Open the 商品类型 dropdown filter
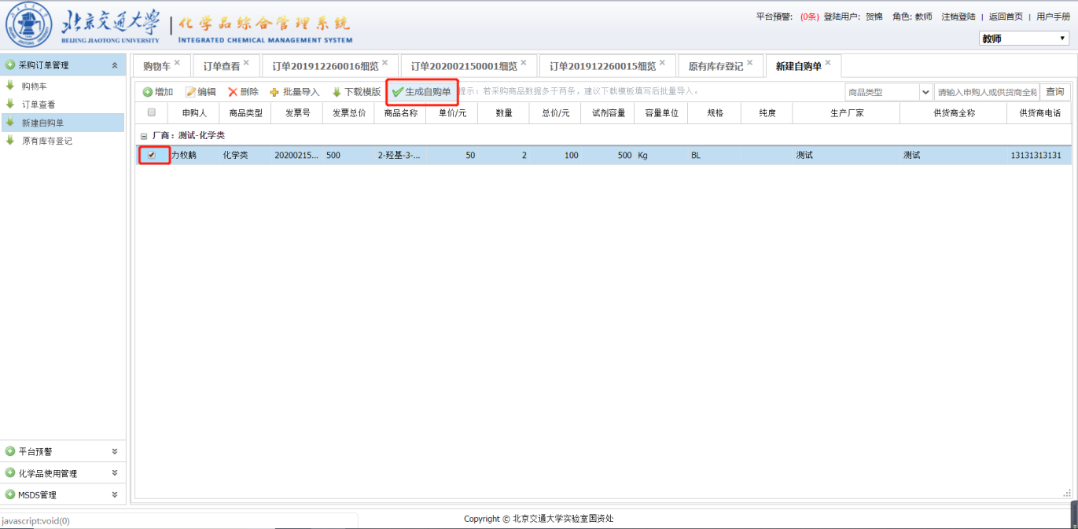1078x529 pixels. coord(925,92)
